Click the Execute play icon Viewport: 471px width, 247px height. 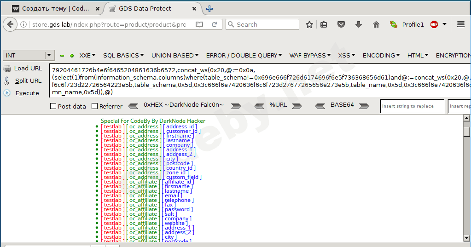click(7, 93)
